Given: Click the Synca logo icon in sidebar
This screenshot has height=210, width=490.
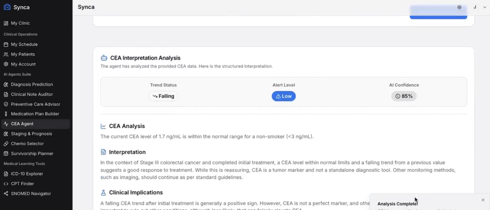Looking at the screenshot, I should click(7, 7).
